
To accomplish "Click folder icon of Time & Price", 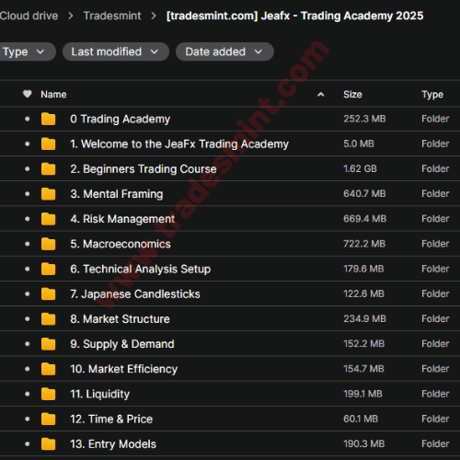I will click(x=49, y=419).
